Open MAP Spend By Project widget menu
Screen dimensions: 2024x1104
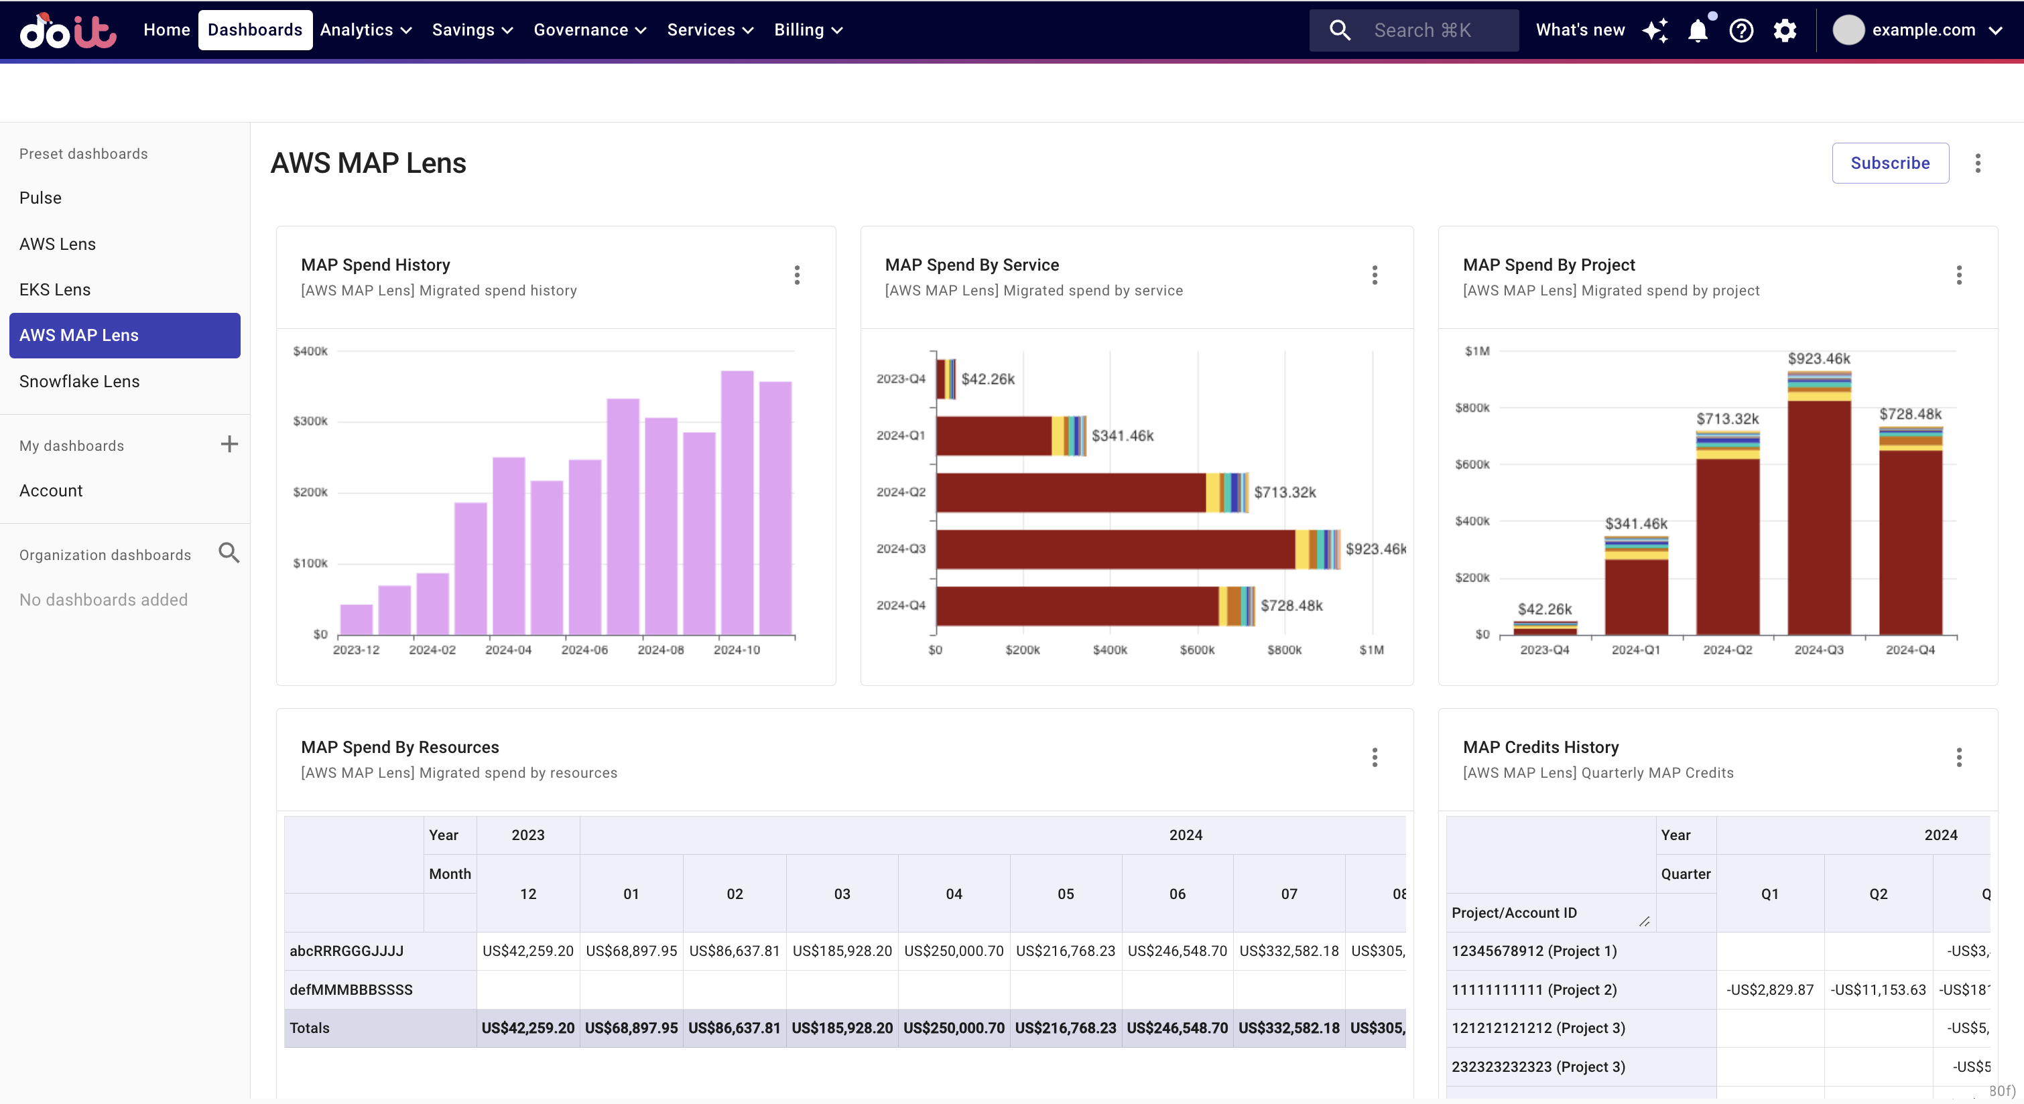tap(1959, 275)
